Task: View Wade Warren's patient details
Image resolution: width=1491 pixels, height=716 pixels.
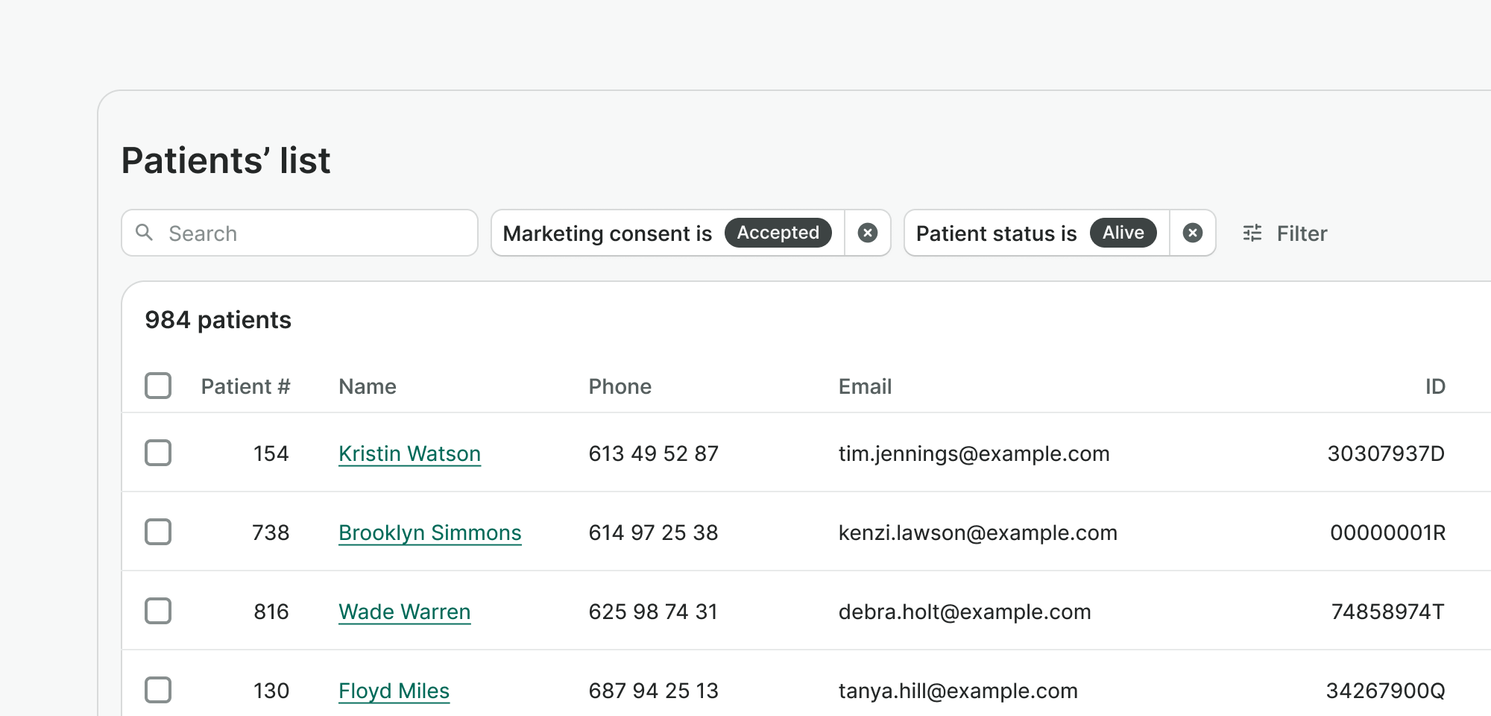Action: (404, 612)
